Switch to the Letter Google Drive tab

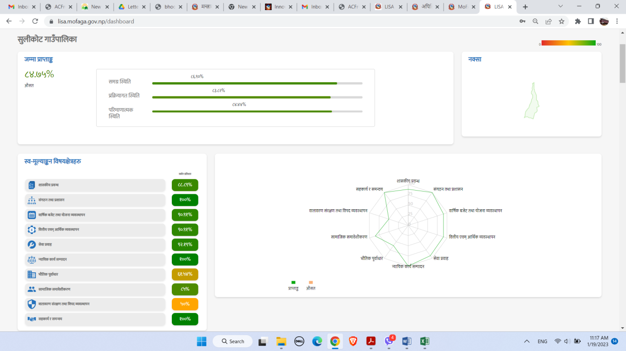coord(132,7)
